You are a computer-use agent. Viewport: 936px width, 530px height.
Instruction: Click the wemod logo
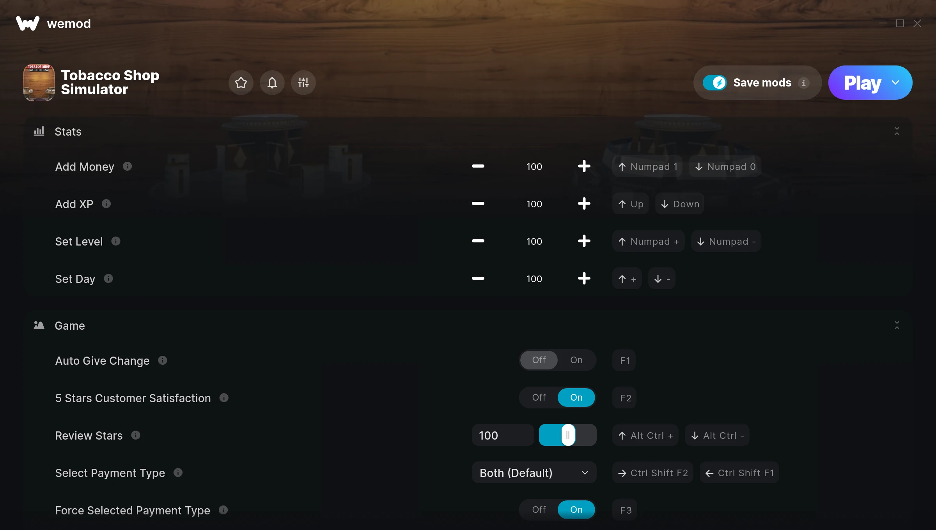(x=53, y=23)
